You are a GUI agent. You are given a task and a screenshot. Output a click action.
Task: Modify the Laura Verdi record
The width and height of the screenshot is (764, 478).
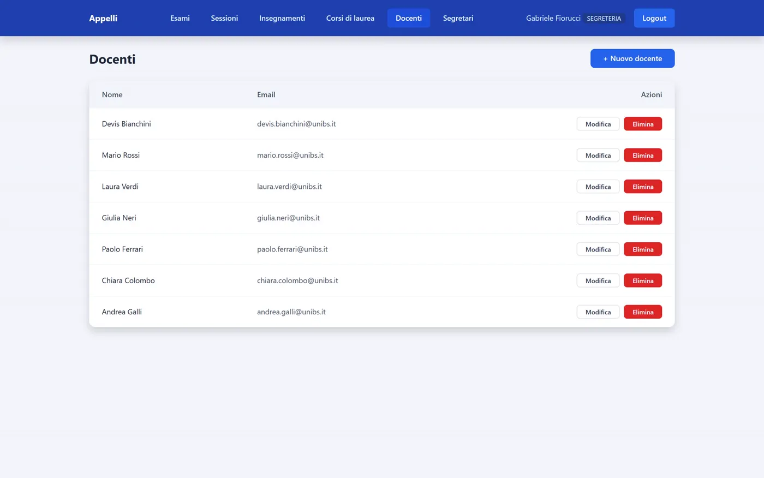tap(598, 187)
